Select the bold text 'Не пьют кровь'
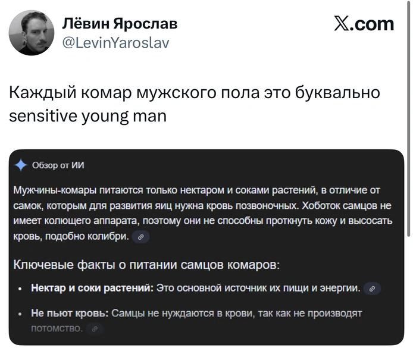Screen dimensions: 413x357 click(70, 313)
